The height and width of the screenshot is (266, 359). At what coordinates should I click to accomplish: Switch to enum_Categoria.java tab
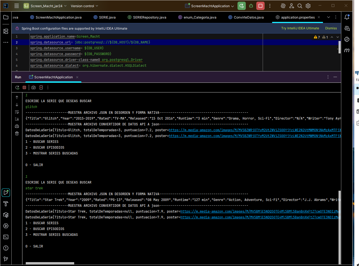pos(197,17)
